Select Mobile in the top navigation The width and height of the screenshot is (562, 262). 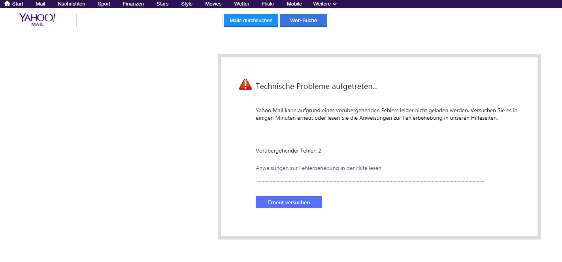pos(294,4)
